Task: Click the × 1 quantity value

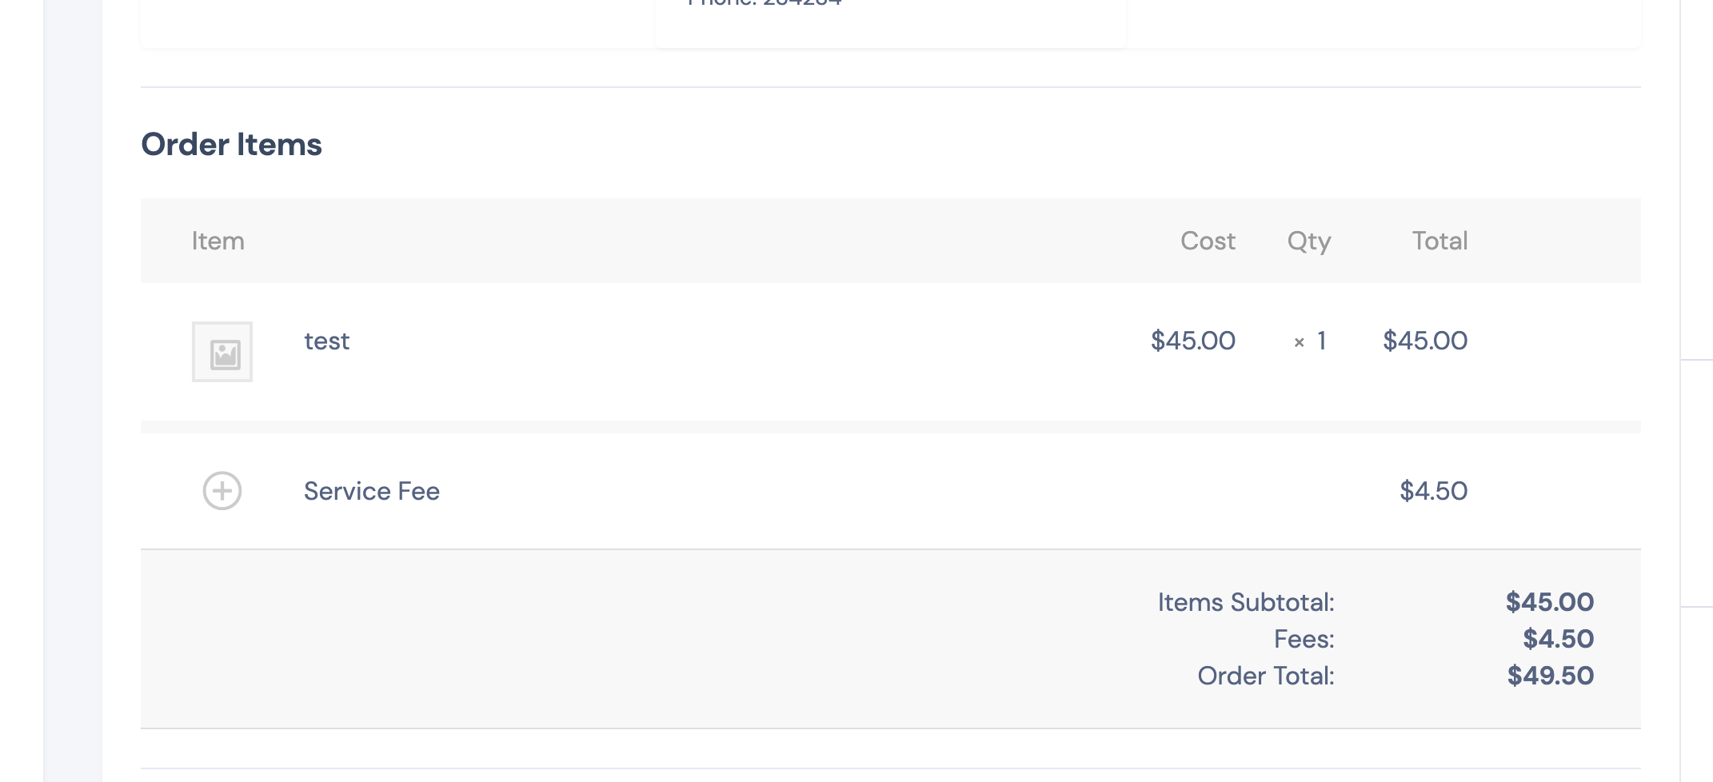Action: 1311,341
